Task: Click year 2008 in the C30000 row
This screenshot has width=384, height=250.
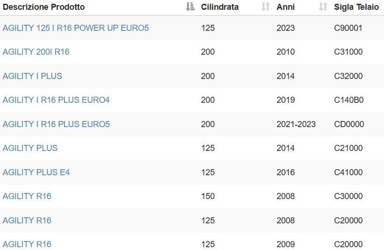Action: tap(286, 196)
